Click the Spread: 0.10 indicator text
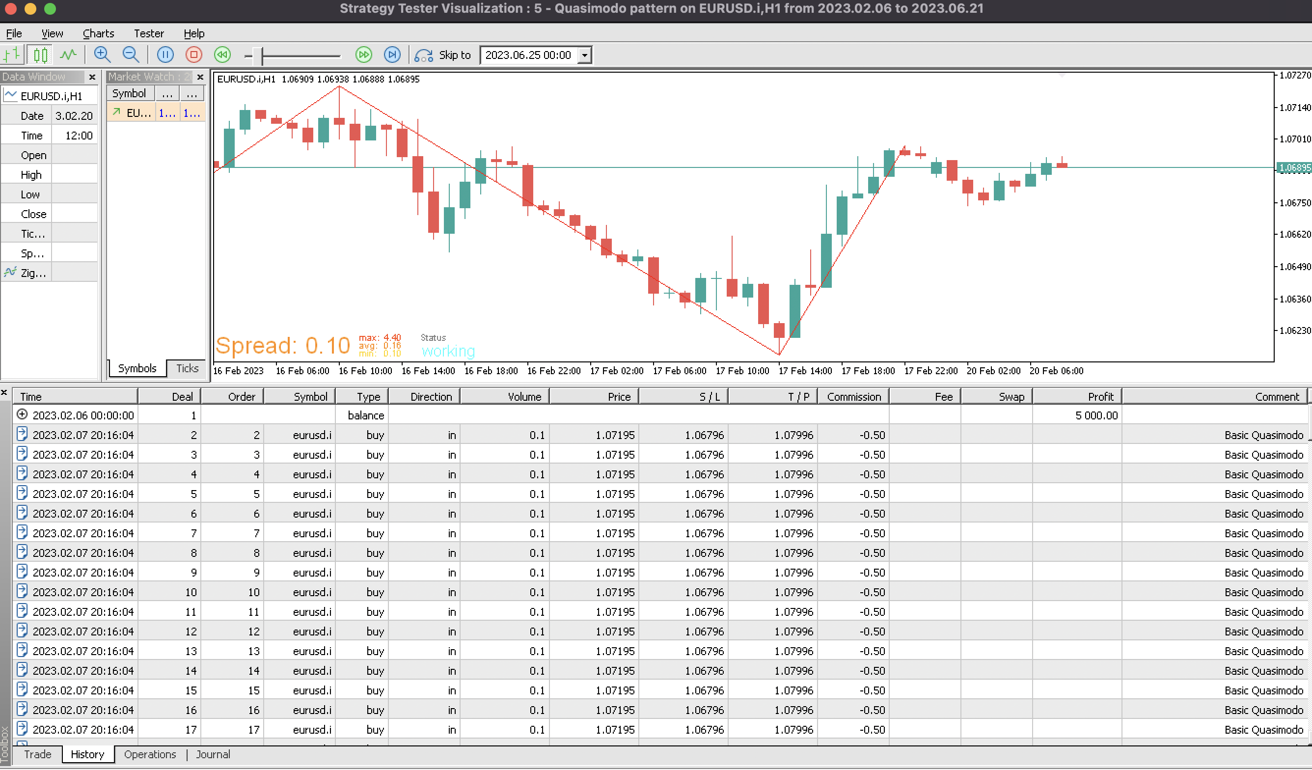Viewport: 1312px width, 770px height. 283,346
